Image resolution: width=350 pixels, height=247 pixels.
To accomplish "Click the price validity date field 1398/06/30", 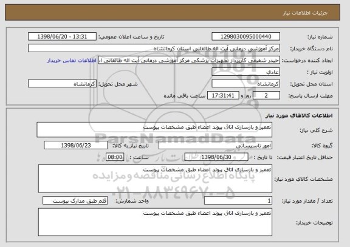I will (216, 157).
